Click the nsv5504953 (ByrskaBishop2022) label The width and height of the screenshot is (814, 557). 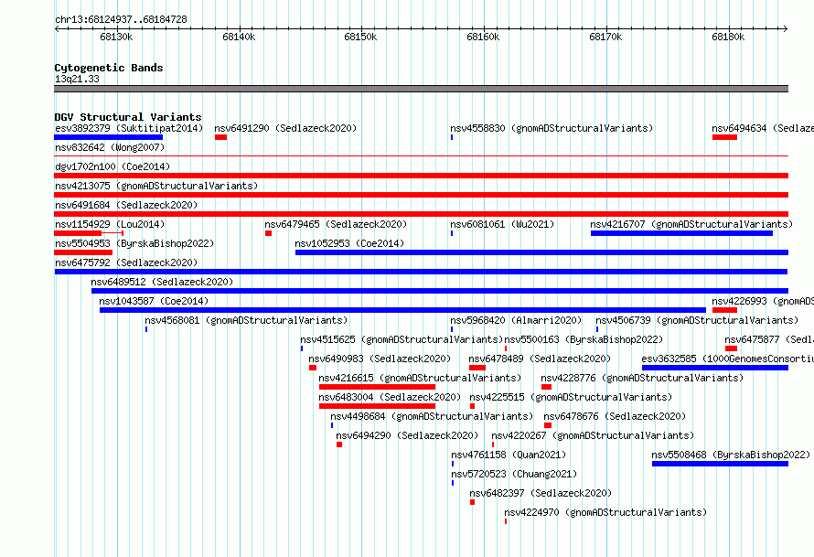pos(134,243)
